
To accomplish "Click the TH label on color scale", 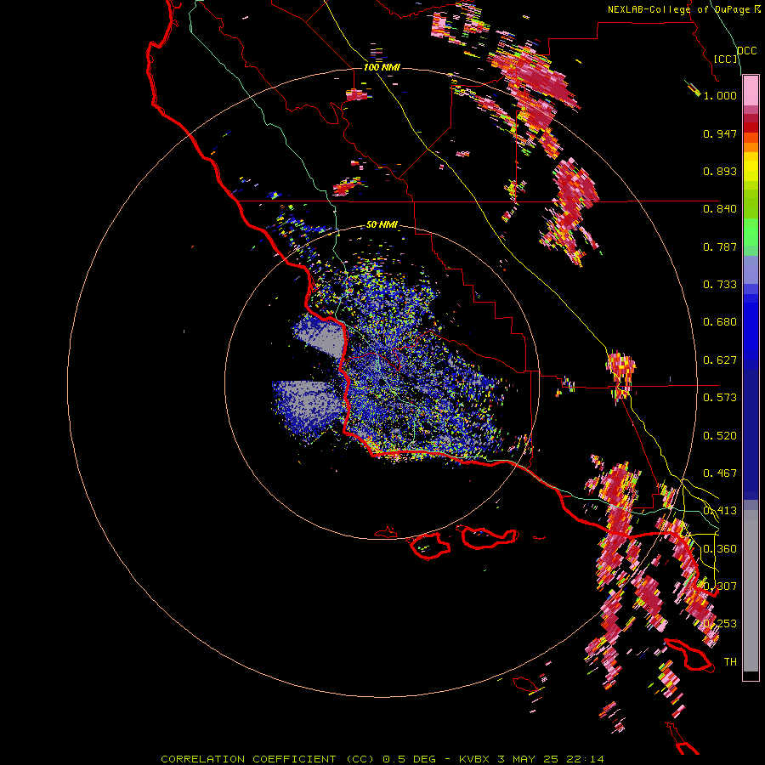I will pos(730,662).
